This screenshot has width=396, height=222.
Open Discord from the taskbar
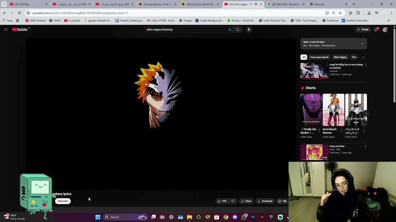[x=235, y=217]
